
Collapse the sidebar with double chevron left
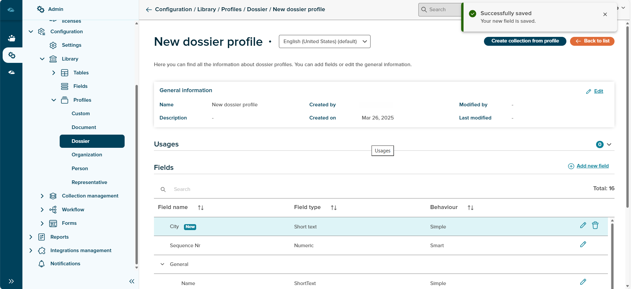point(132,281)
